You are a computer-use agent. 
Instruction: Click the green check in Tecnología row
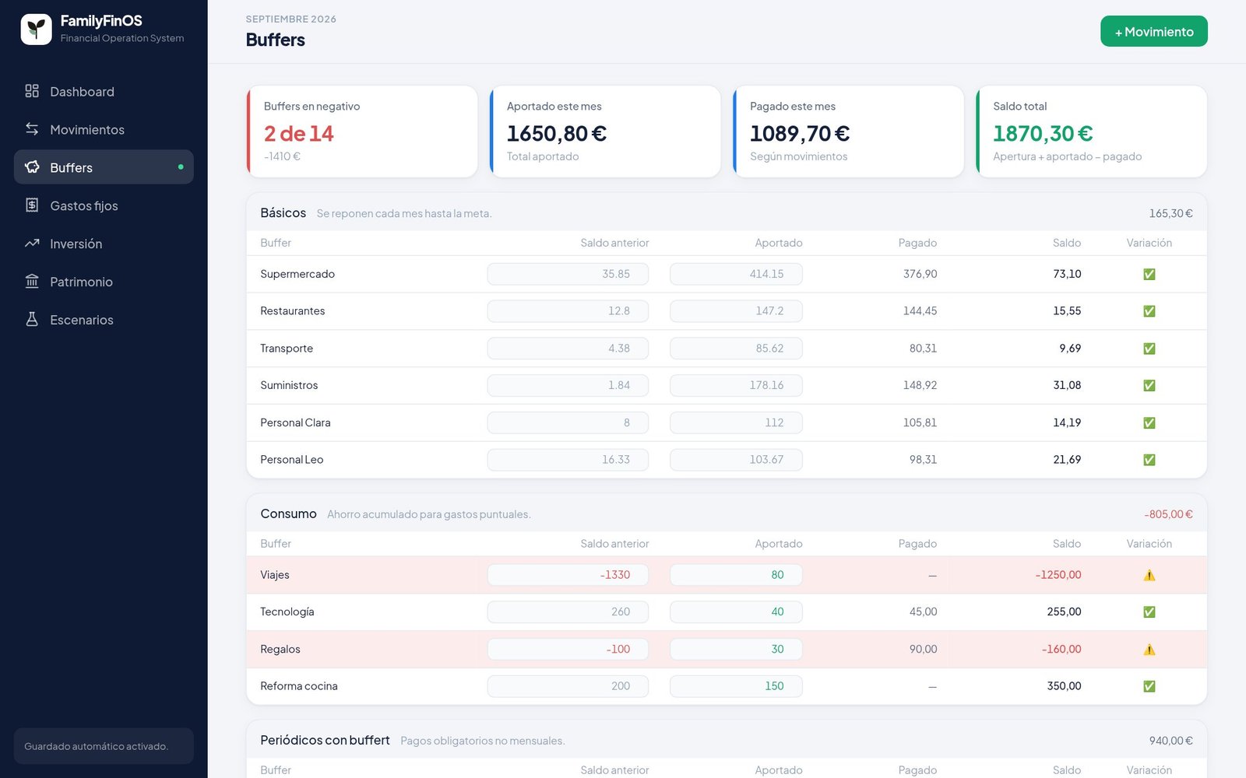point(1149,612)
